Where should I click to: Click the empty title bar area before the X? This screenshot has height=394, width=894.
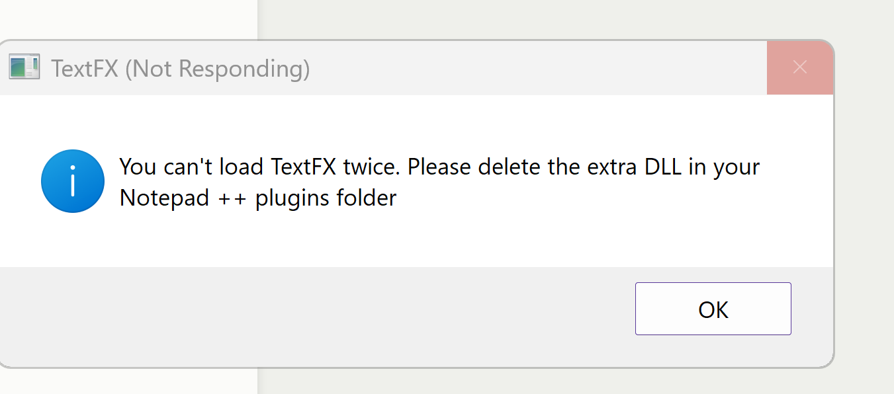(x=529, y=67)
